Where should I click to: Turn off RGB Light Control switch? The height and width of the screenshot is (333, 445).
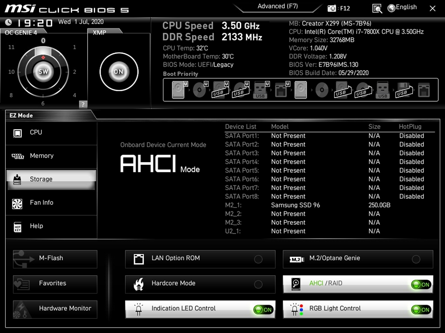click(421, 310)
